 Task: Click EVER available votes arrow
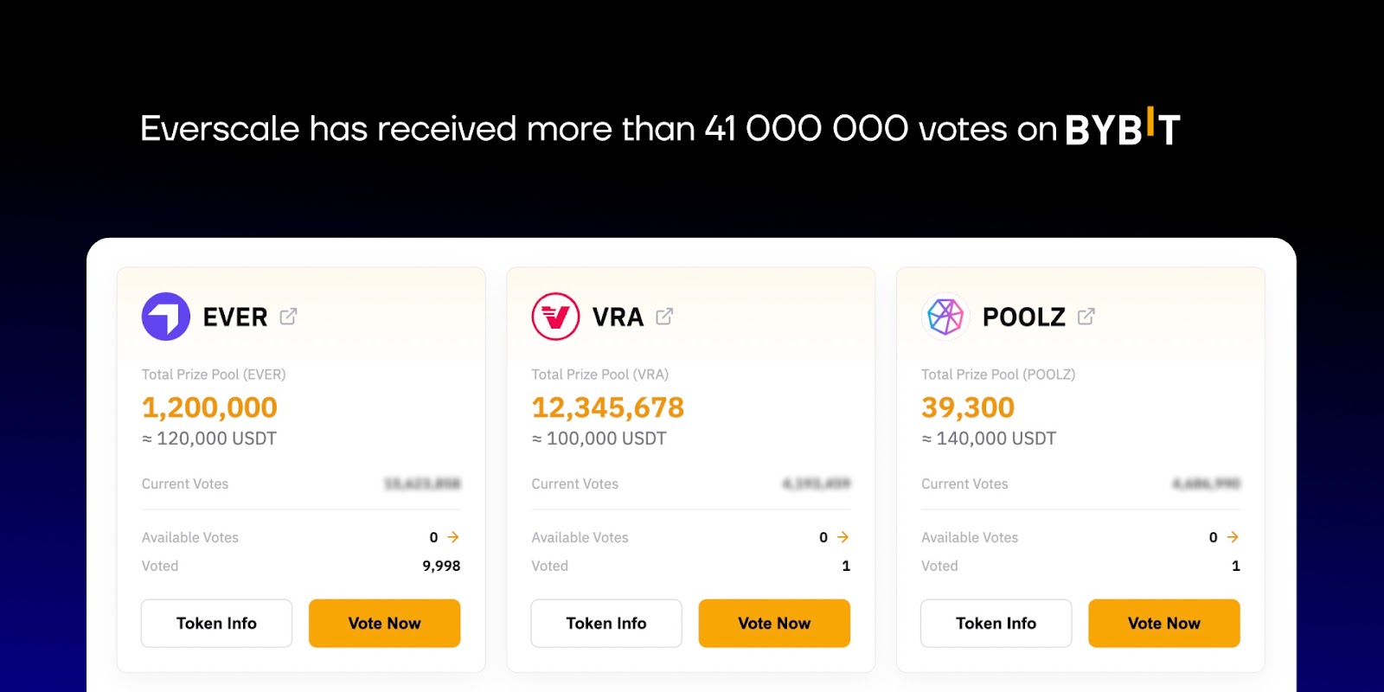(x=453, y=537)
